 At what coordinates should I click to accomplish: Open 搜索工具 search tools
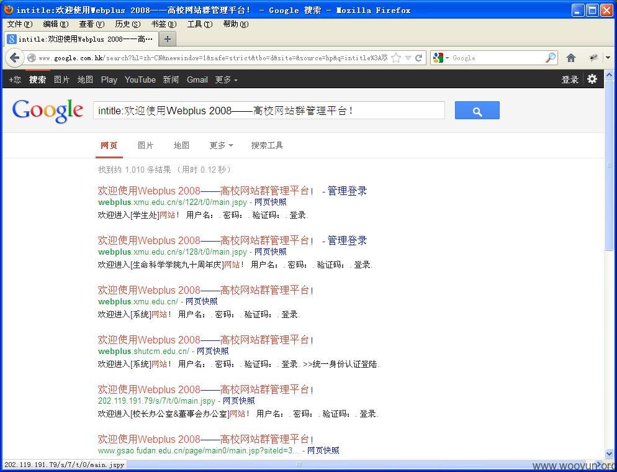[267, 145]
